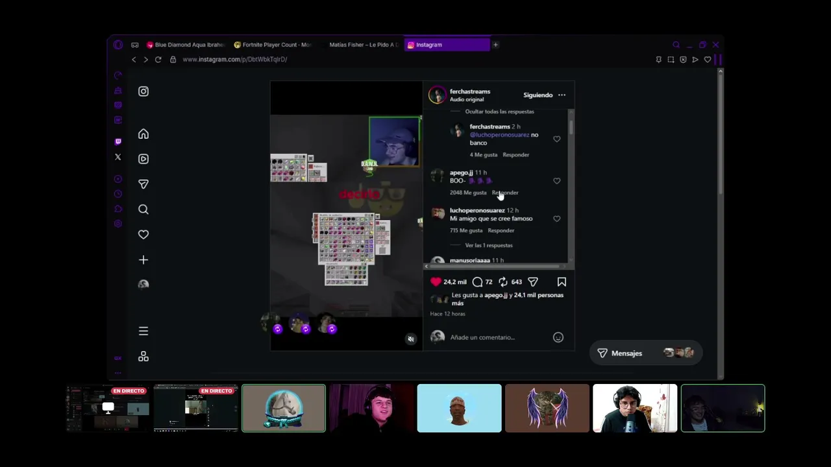The height and width of the screenshot is (467, 831).
Task: Open notifications heart in Instagram sidebar
Action: point(143,234)
